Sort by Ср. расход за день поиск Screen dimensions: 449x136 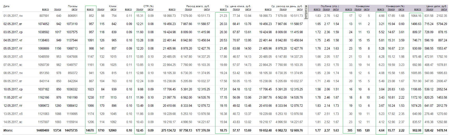[x=283, y=9]
